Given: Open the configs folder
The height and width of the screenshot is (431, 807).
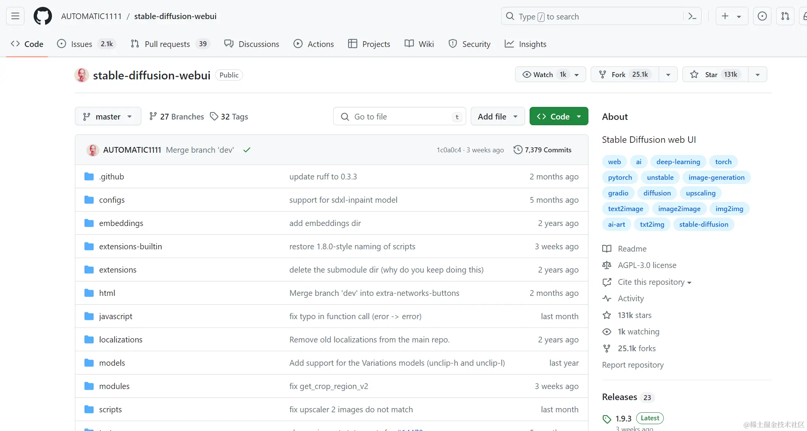Looking at the screenshot, I should pyautogui.click(x=112, y=200).
